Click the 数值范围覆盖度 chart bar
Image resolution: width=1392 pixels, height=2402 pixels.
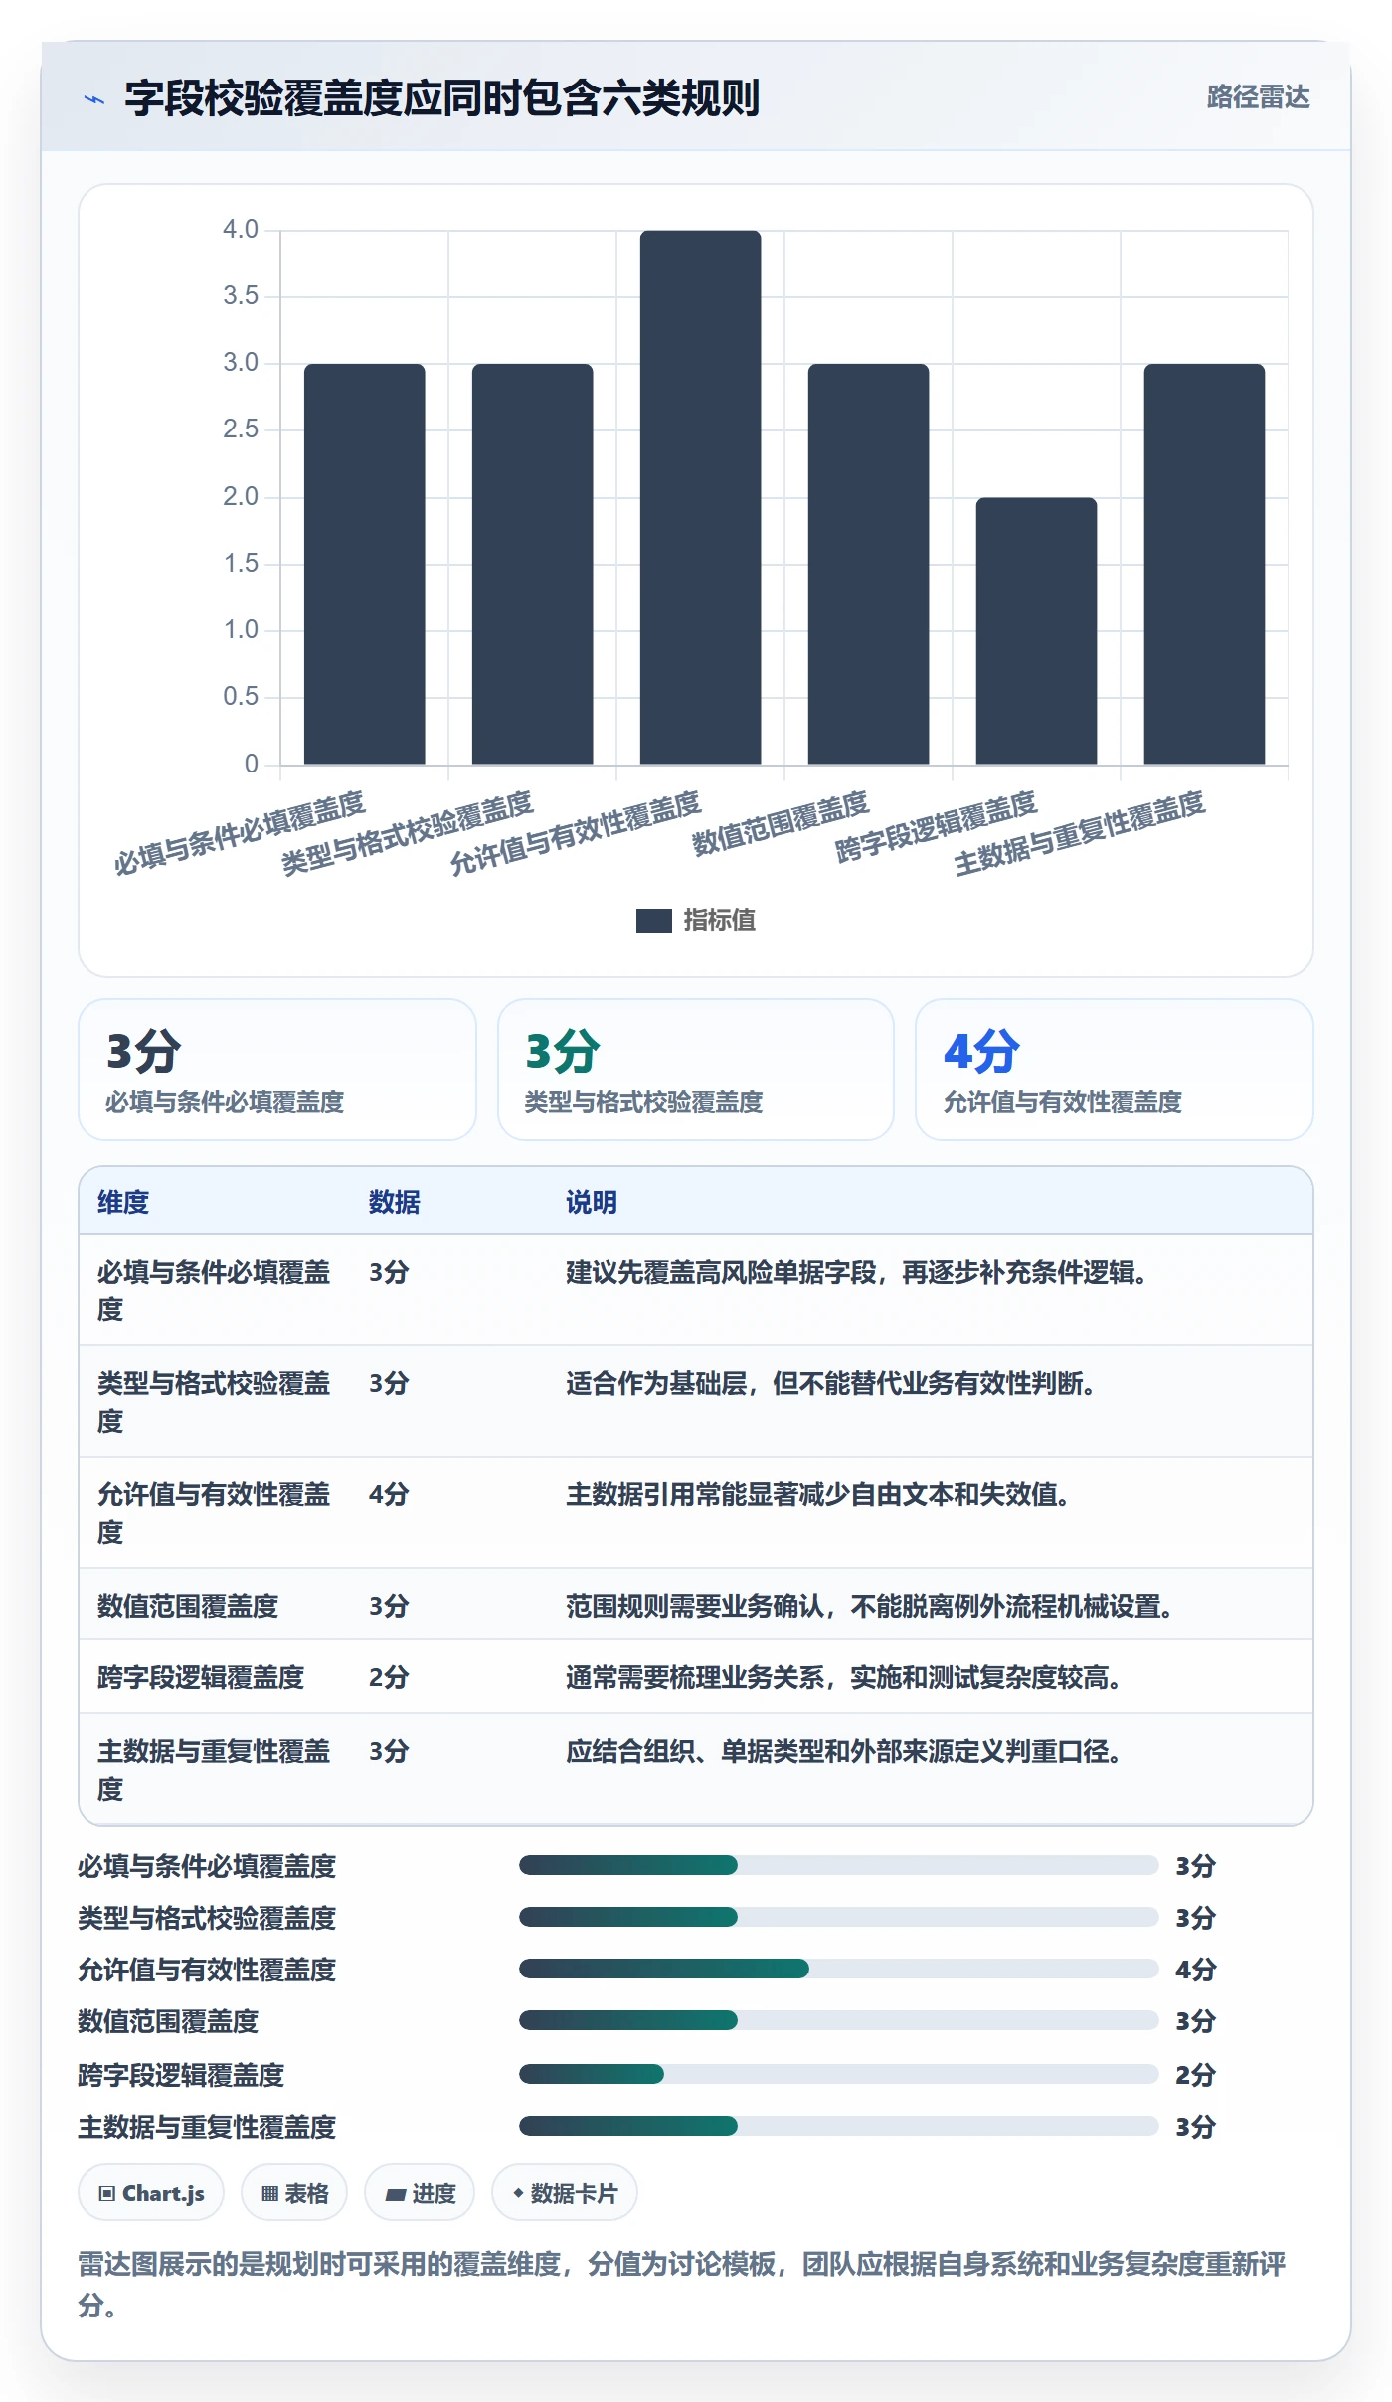tap(868, 564)
